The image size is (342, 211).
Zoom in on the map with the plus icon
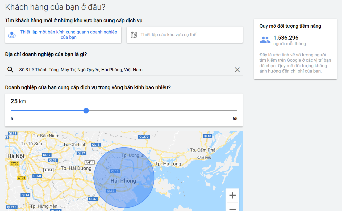click(232, 195)
